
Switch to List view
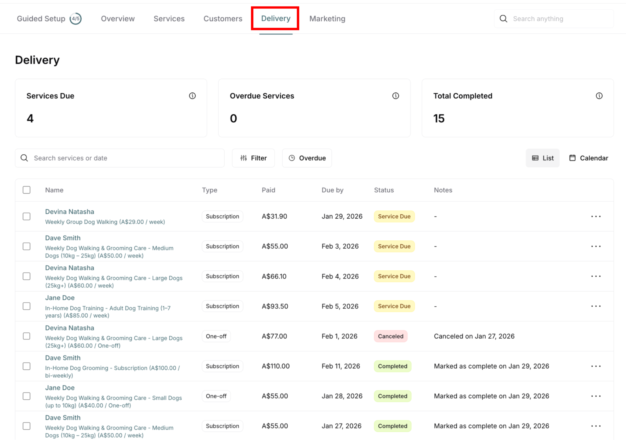pyautogui.click(x=543, y=158)
